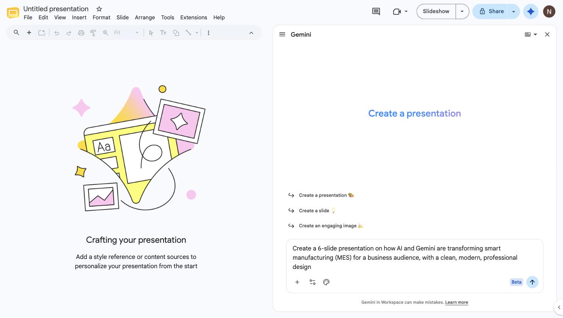The image size is (563, 318).
Task: Open the Edit menu
Action: (x=43, y=17)
